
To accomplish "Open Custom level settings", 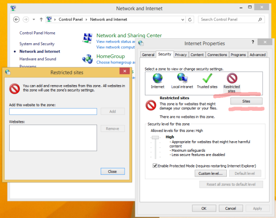I will [x=211, y=173].
